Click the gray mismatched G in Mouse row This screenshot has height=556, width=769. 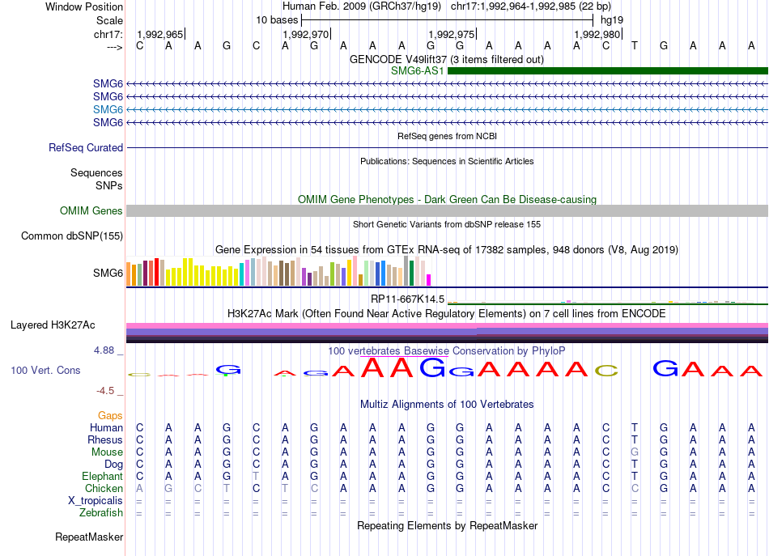[635, 452]
